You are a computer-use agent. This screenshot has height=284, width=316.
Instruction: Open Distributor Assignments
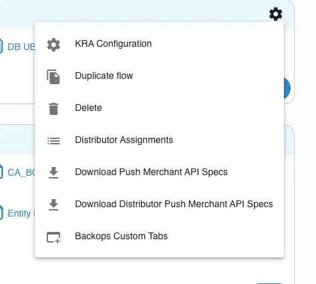point(159,140)
